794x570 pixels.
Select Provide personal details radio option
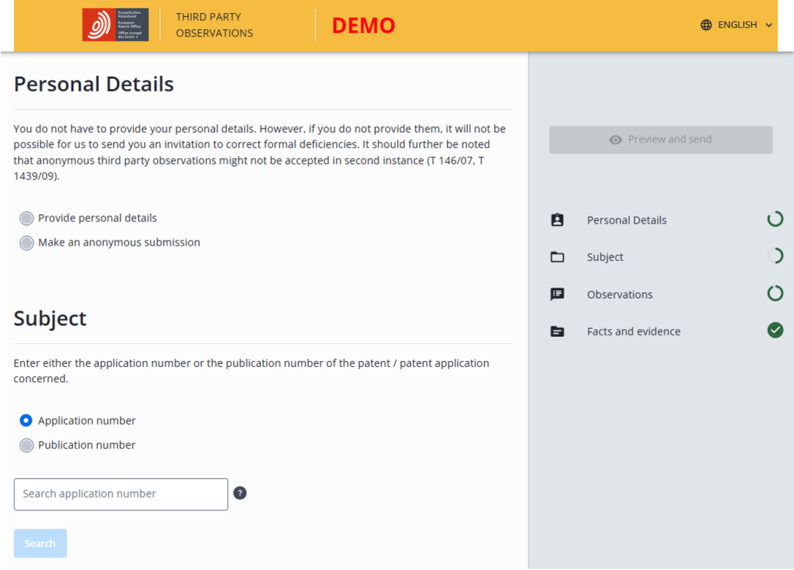(27, 218)
